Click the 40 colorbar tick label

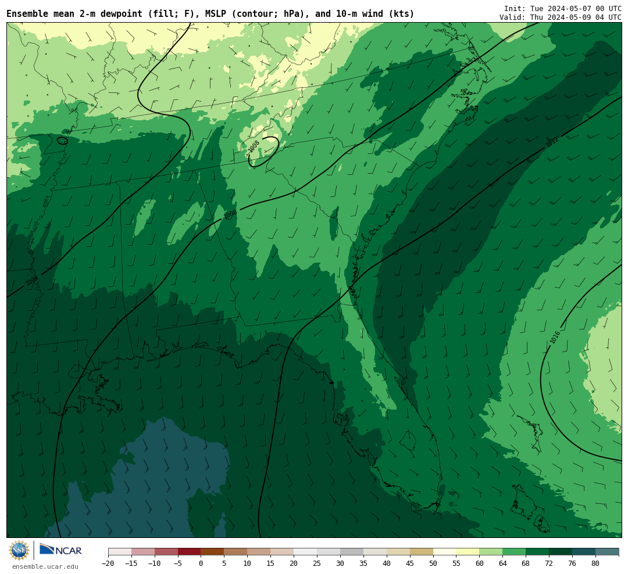tap(387, 564)
